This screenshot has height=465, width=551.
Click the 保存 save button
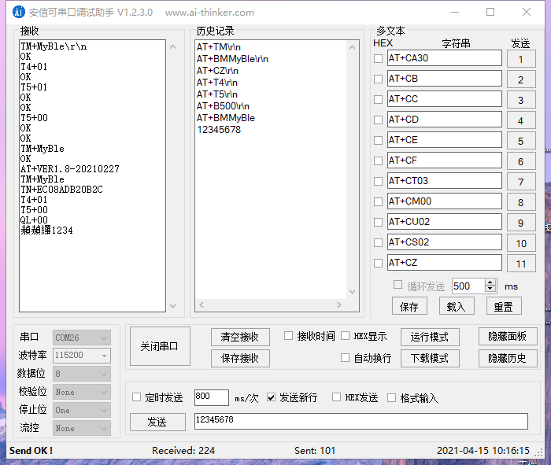409,306
